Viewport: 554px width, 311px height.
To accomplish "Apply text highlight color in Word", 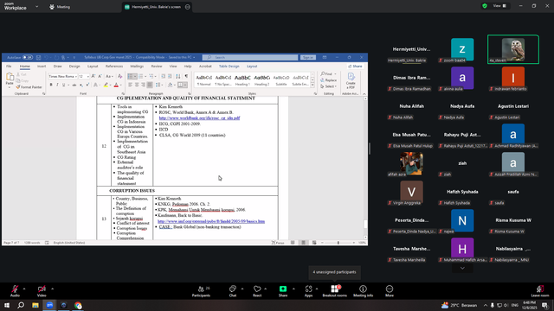I will (106, 85).
